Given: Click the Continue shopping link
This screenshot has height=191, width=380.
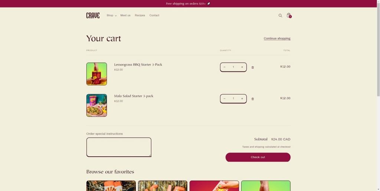Looking at the screenshot, I should [x=277, y=38].
